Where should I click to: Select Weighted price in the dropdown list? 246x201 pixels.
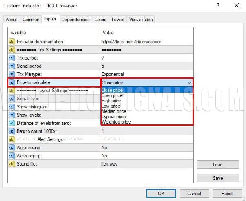(x=116, y=122)
